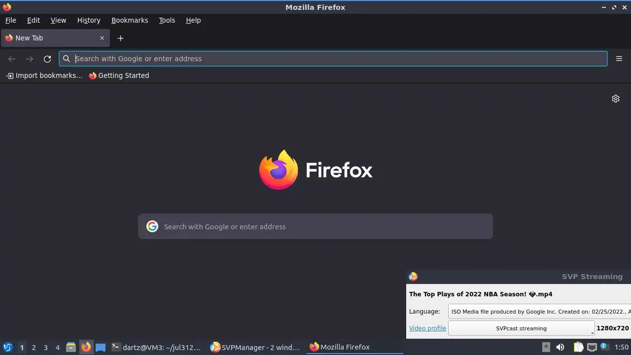Open new tab personalize gear icon
The width and height of the screenshot is (631, 355).
[616, 99]
